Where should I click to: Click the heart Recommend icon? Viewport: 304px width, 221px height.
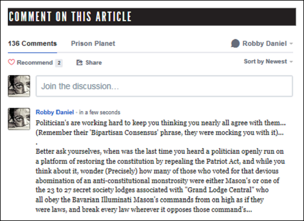pos(12,62)
